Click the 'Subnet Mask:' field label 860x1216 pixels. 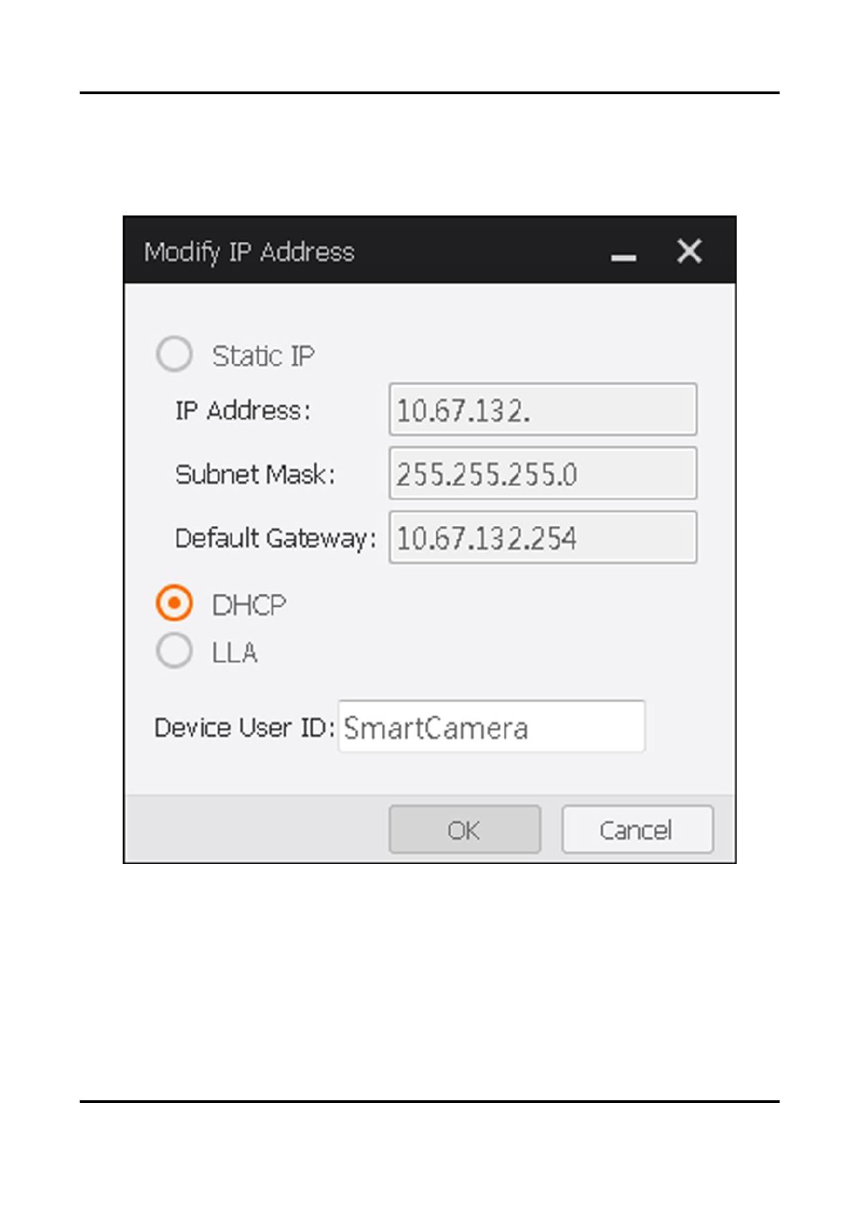coord(254,475)
